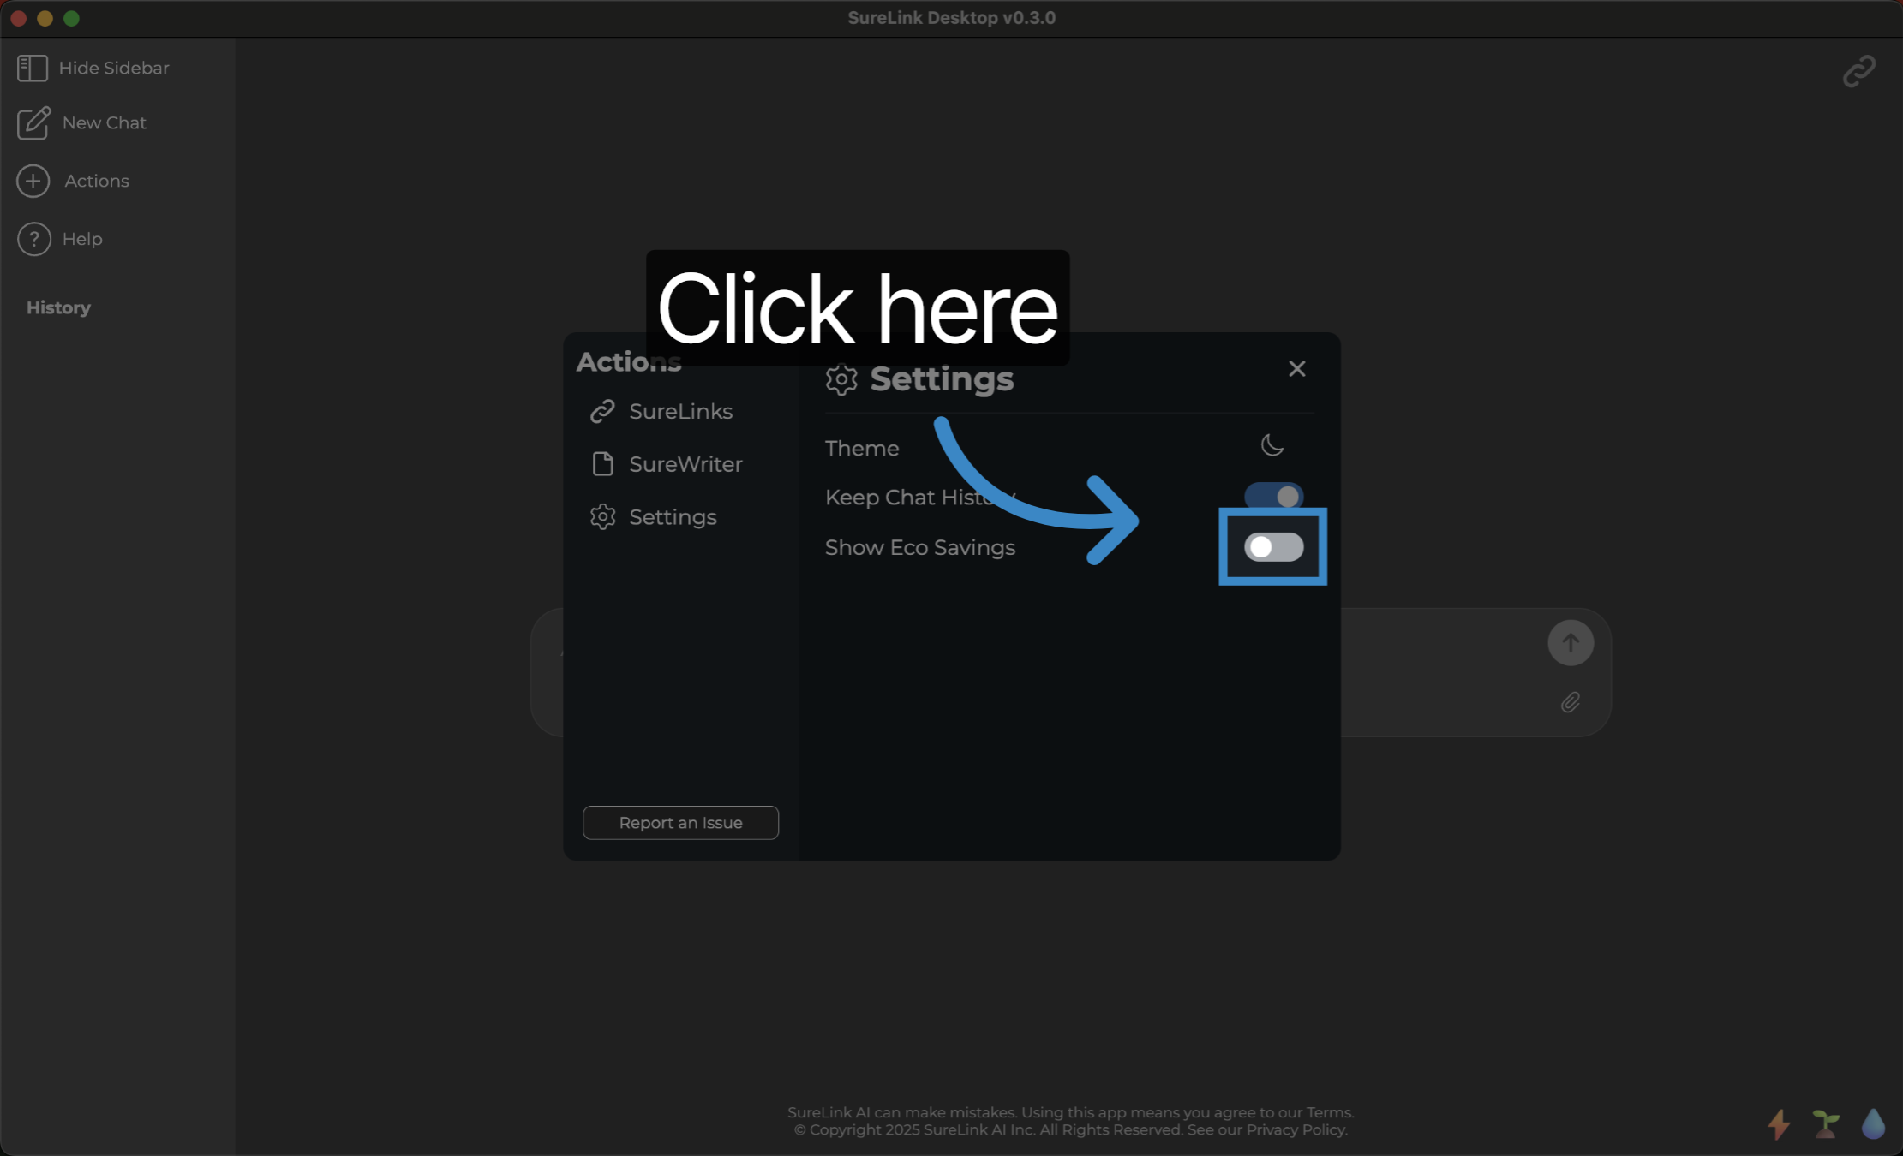1903x1156 pixels.
Task: Open the Actions label in sidebar
Action: click(97, 181)
